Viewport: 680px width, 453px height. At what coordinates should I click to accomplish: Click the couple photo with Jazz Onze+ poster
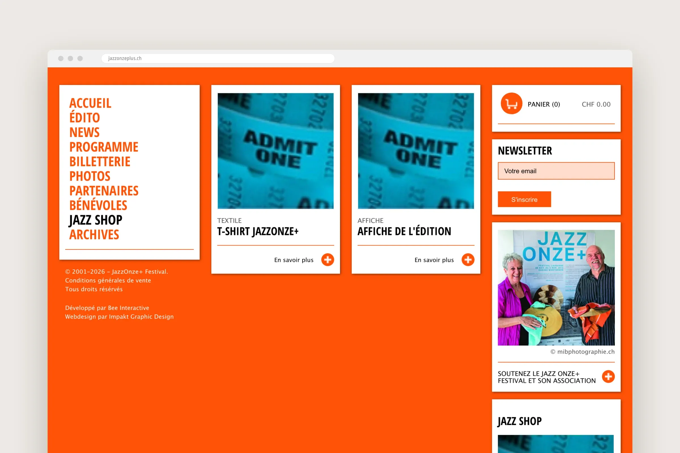click(x=556, y=288)
